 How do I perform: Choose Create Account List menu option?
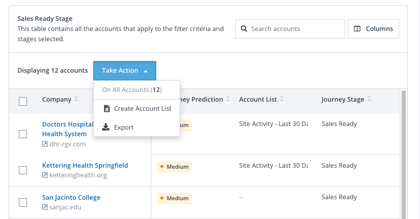[142, 109]
